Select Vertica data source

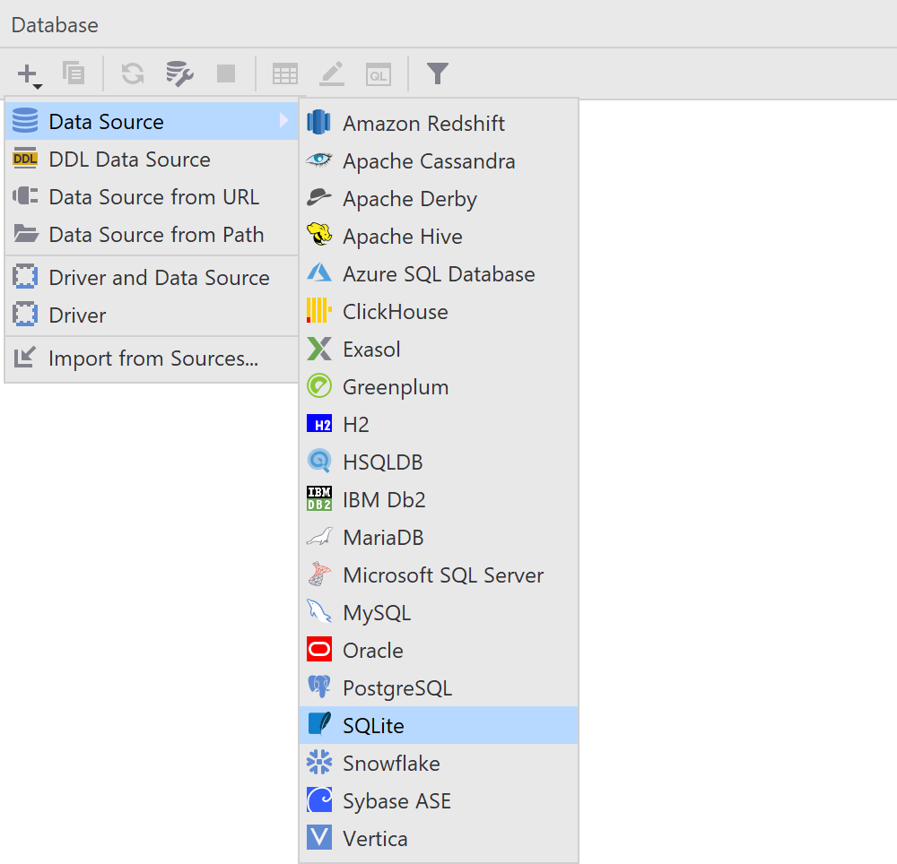click(439, 838)
